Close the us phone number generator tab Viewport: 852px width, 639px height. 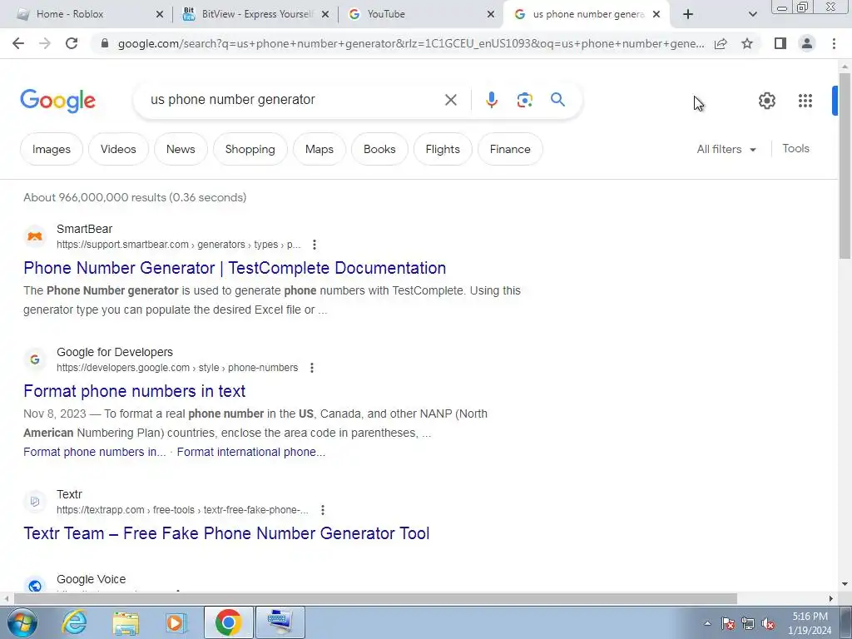656,15
